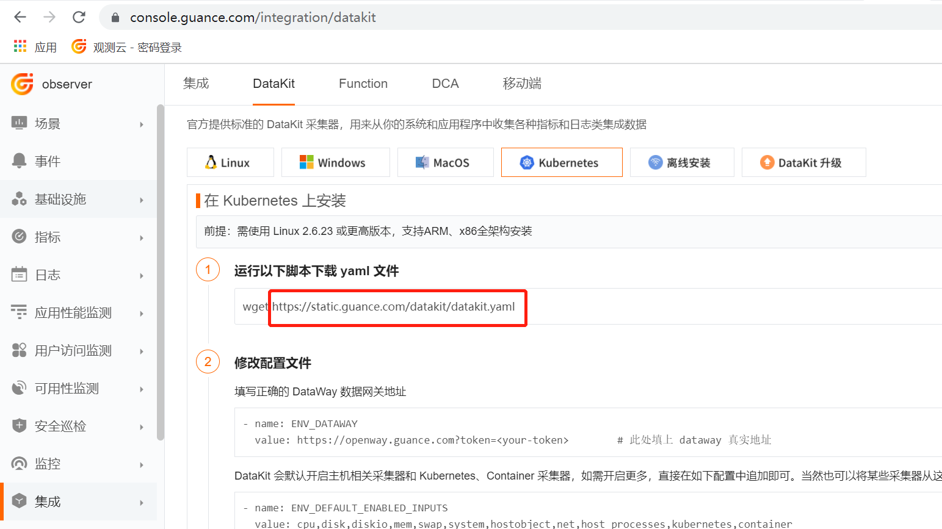Click the 在 Kubernetes 上安装 title
The height and width of the screenshot is (529, 942).
point(275,201)
